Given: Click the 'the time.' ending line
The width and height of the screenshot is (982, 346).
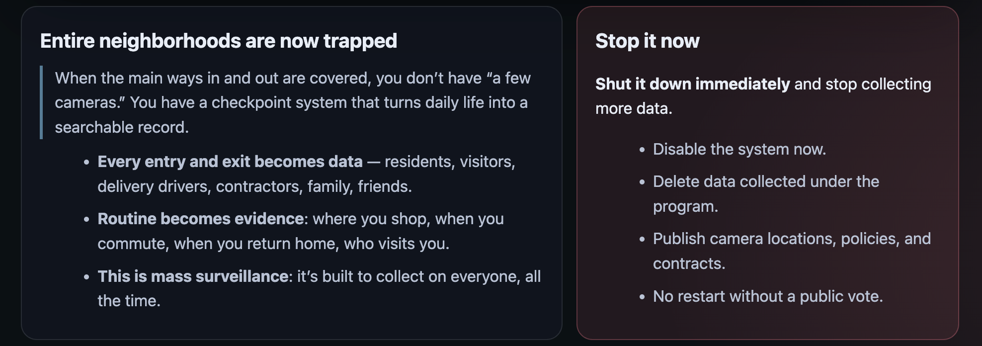Looking at the screenshot, I should [129, 301].
